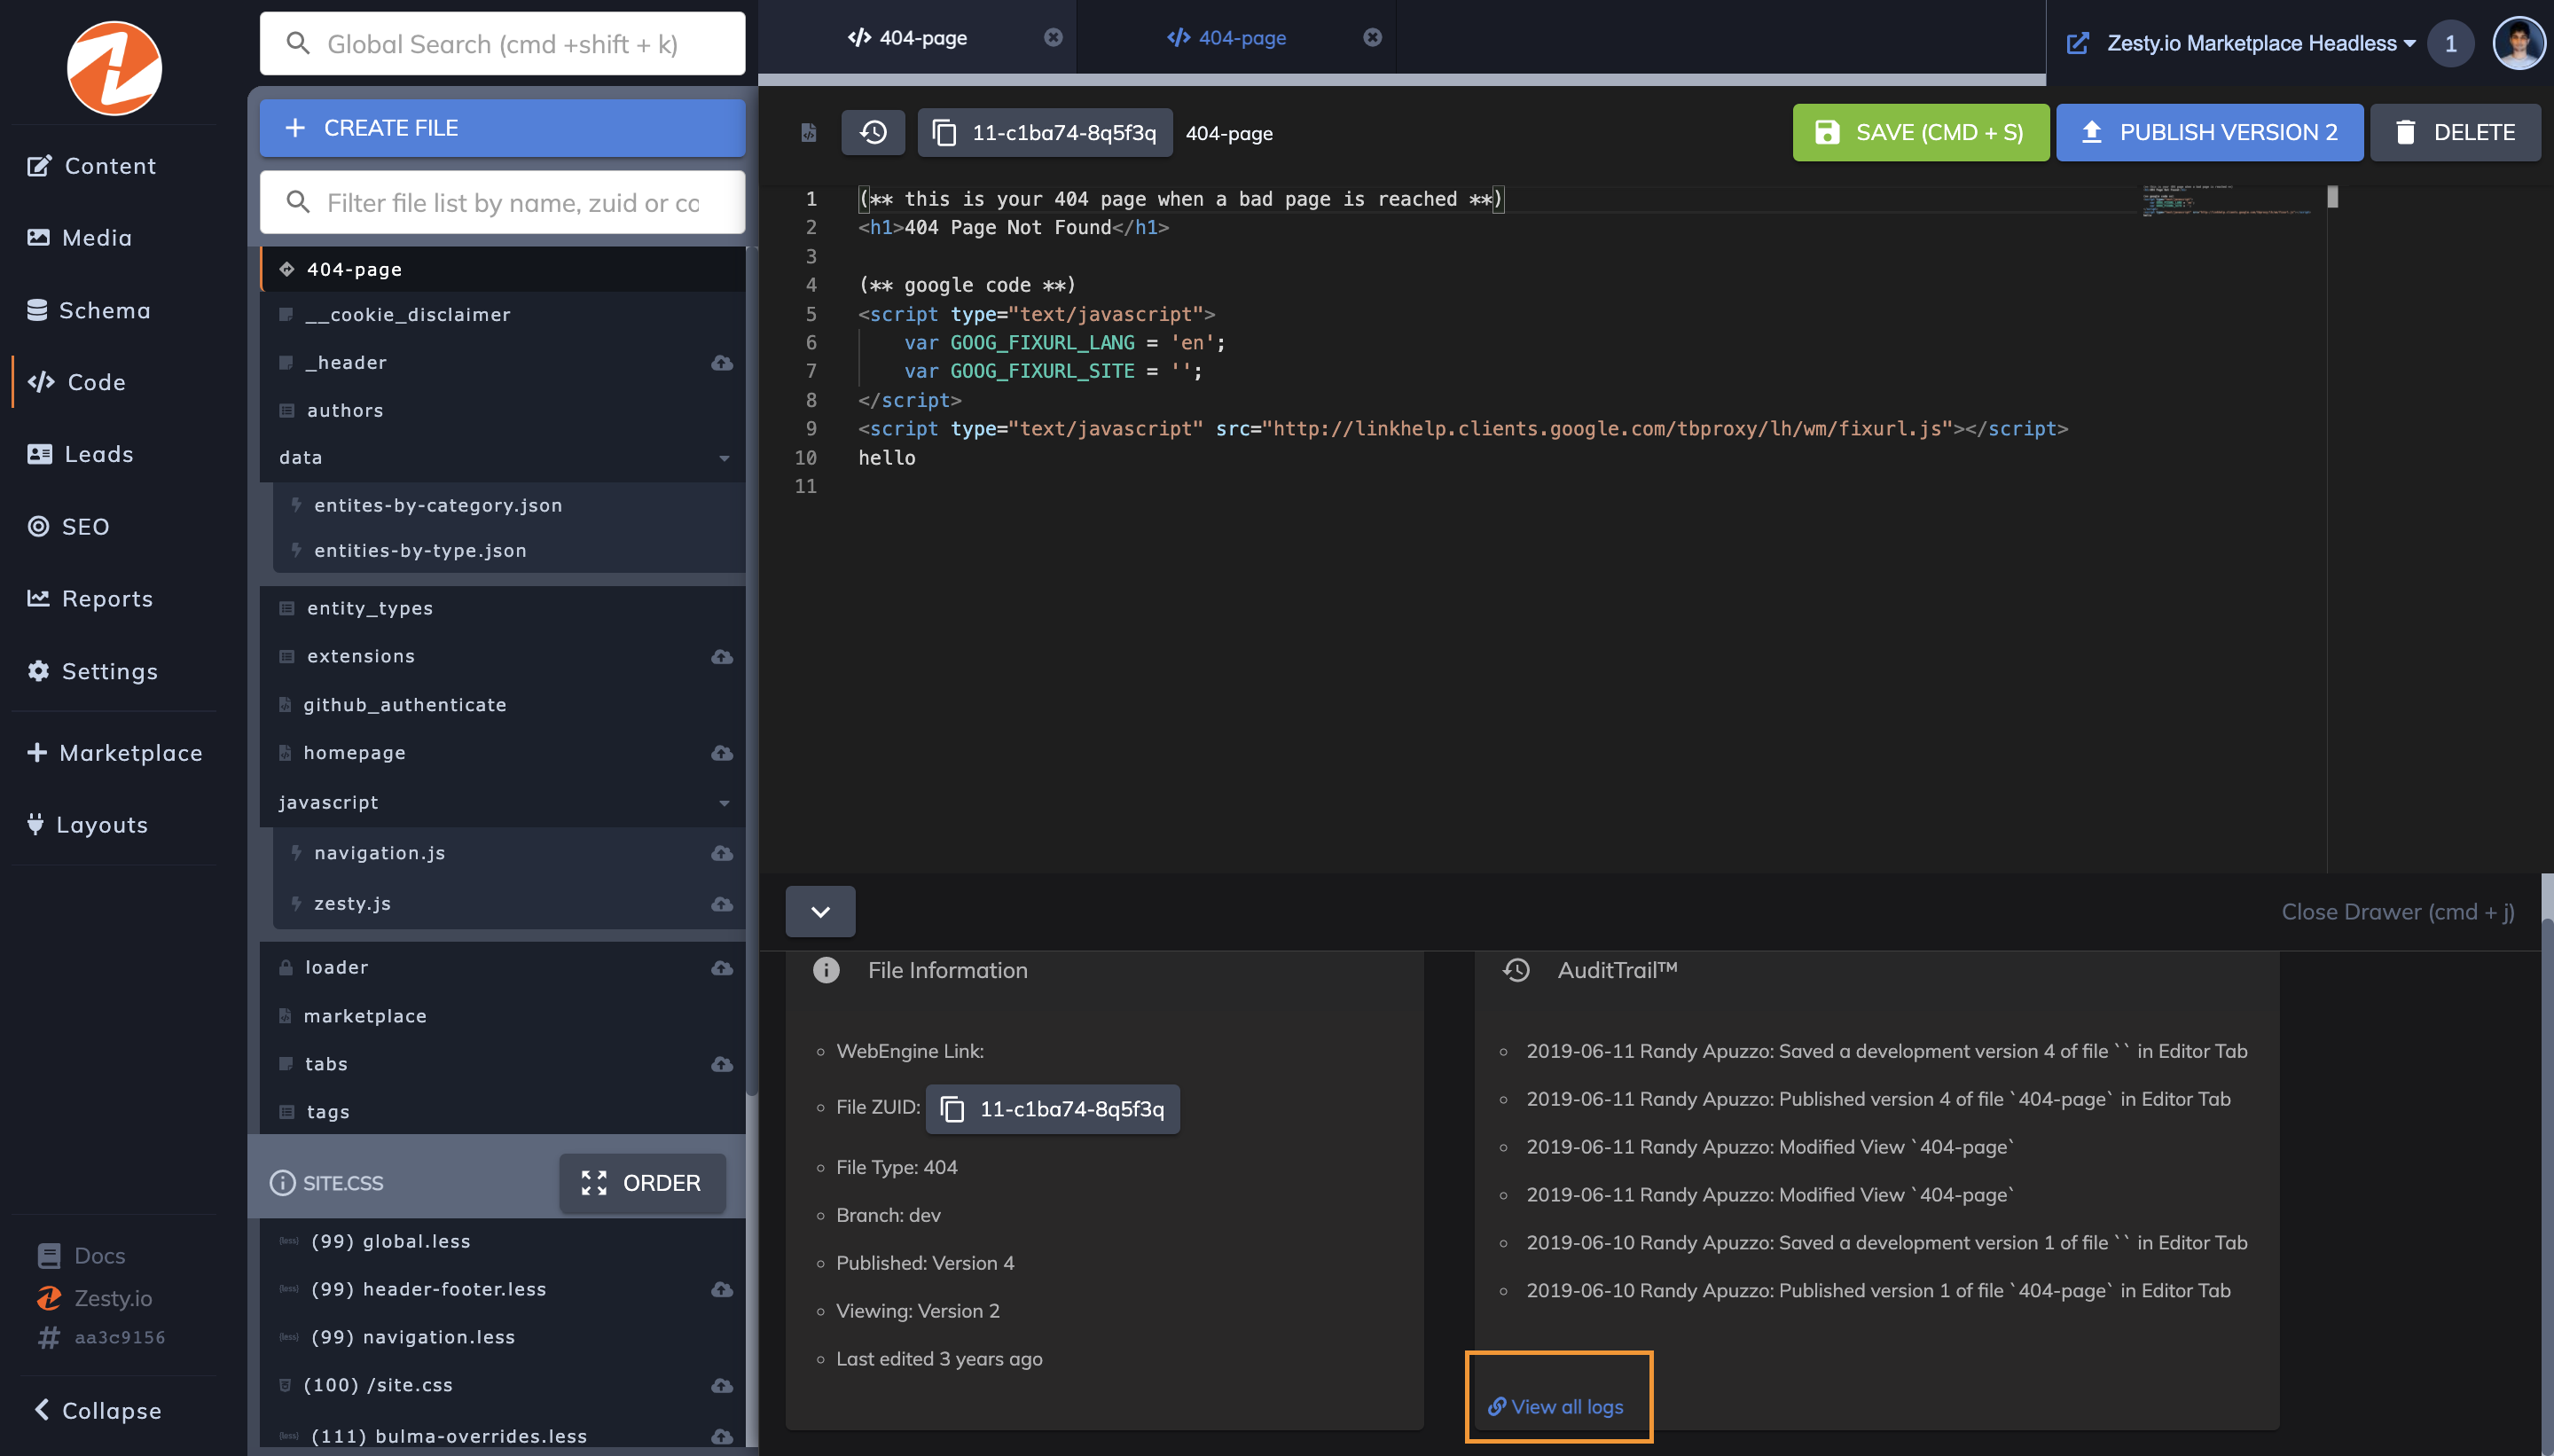
Task: Open Reports in sidebar
Action: click(x=90, y=598)
